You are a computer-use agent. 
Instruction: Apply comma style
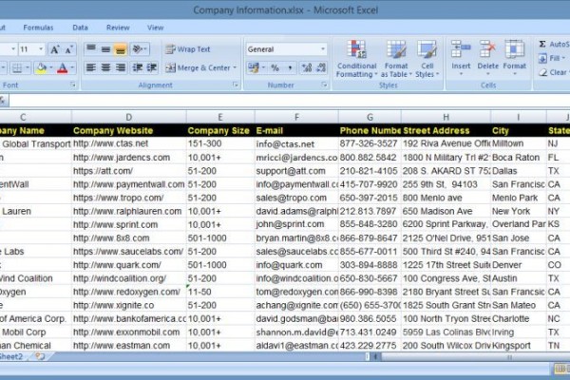[x=290, y=67]
